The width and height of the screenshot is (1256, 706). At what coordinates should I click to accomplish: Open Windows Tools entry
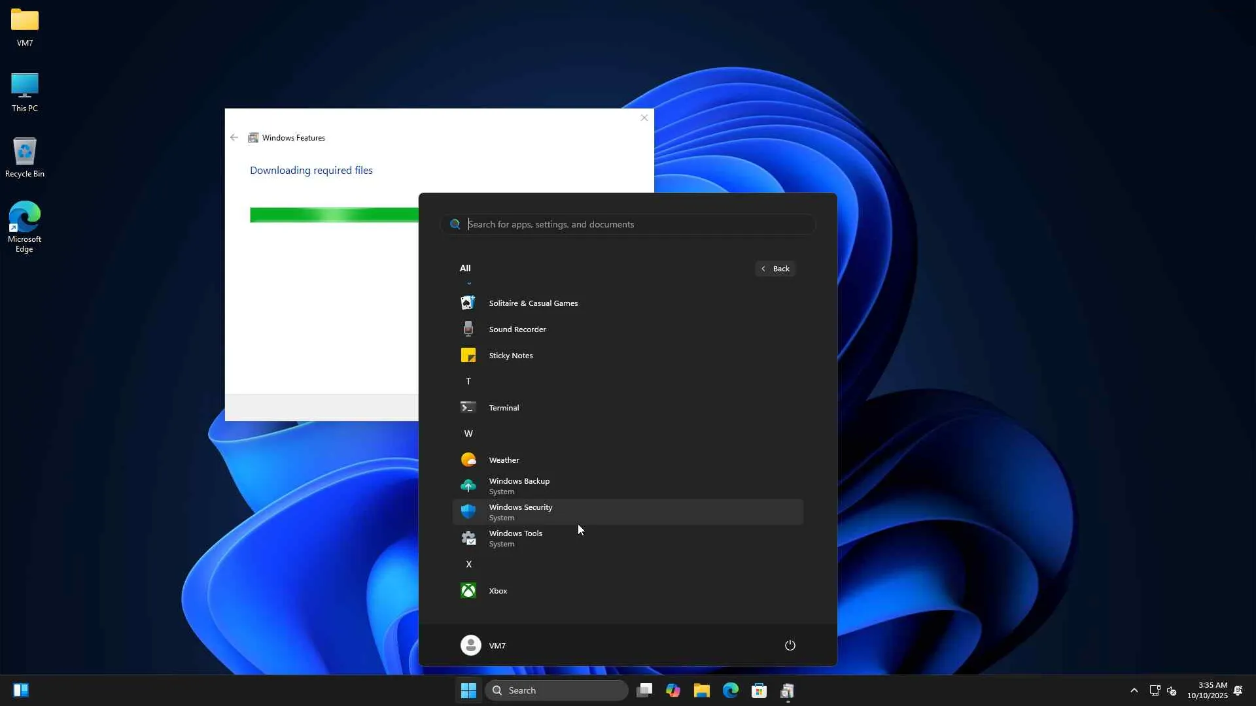point(515,539)
